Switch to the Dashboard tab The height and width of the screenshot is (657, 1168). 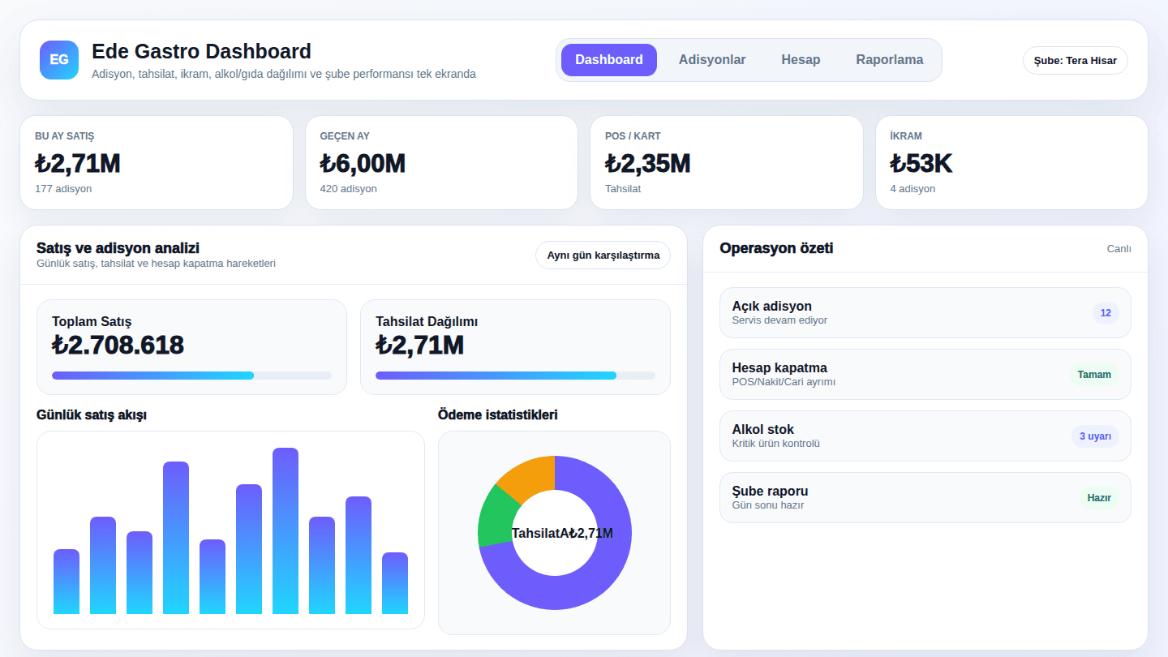coord(609,60)
